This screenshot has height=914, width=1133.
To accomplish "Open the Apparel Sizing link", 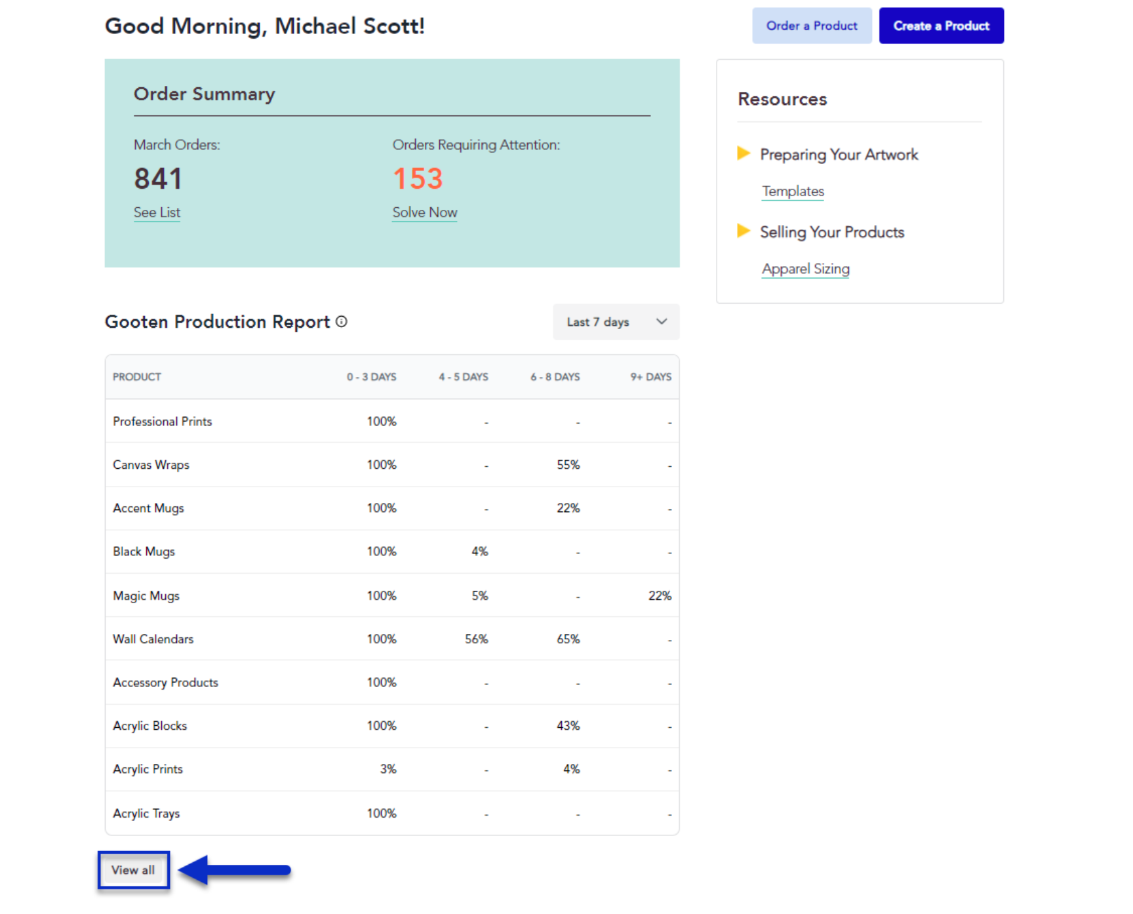I will pyautogui.click(x=805, y=269).
